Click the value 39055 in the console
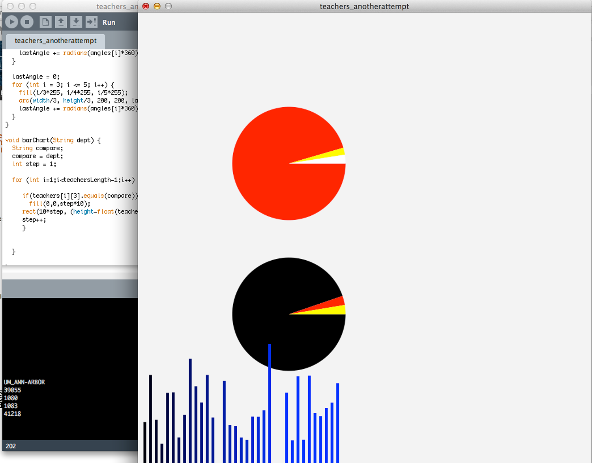This screenshot has height=463, width=592. 12,390
